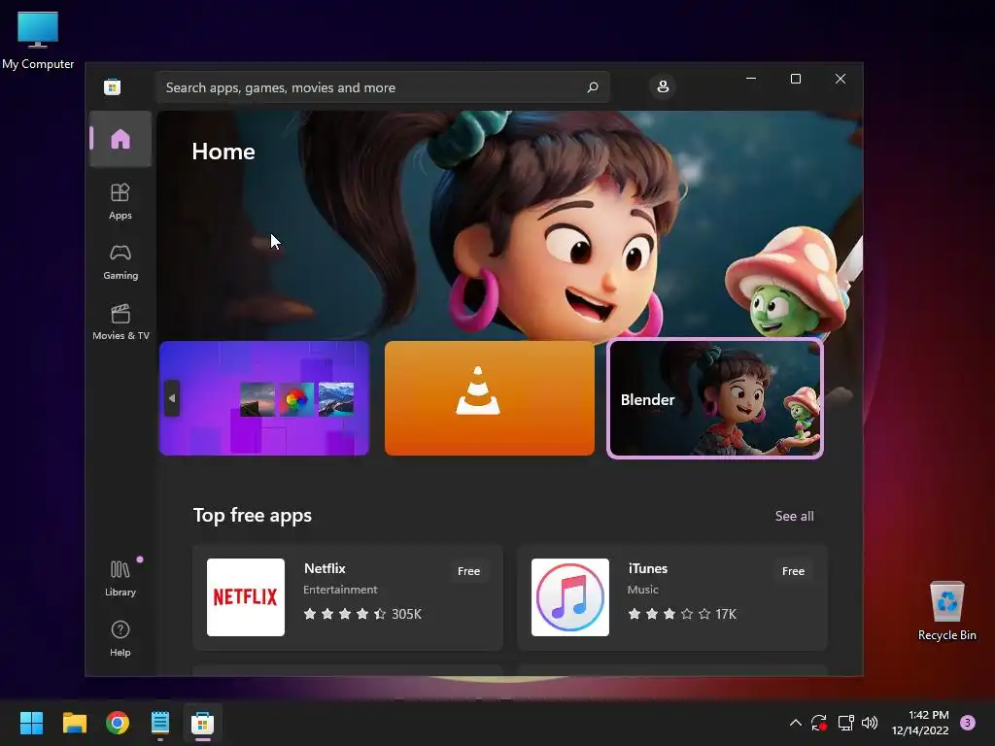Open the user account profile icon

tap(663, 86)
